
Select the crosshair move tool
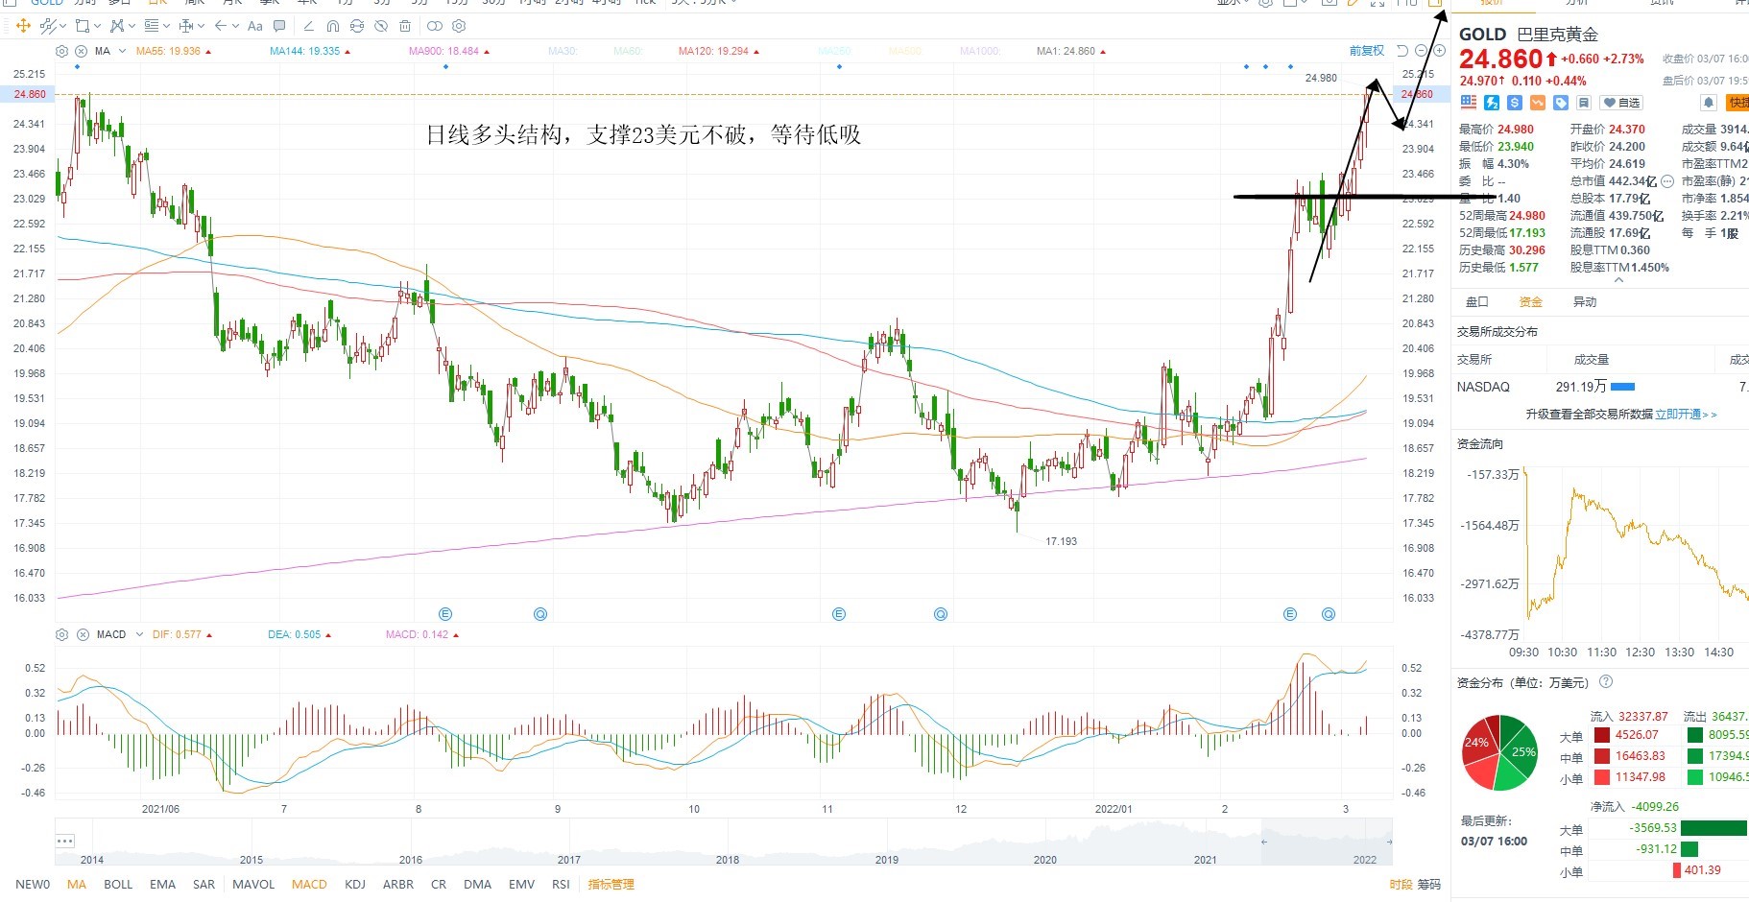click(23, 26)
